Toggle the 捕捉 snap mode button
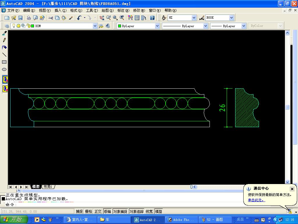The height and width of the screenshot is (224, 298). coord(79,211)
